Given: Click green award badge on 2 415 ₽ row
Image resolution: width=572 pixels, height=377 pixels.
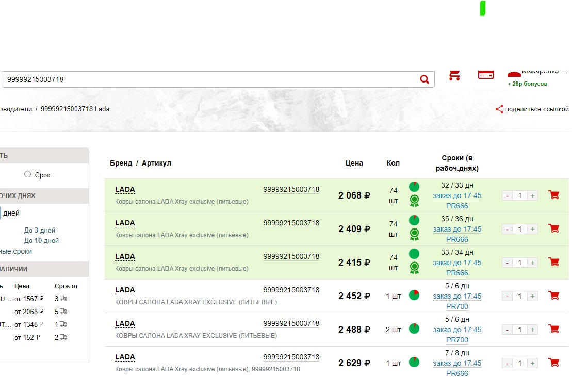Looking at the screenshot, I should pos(414,268).
